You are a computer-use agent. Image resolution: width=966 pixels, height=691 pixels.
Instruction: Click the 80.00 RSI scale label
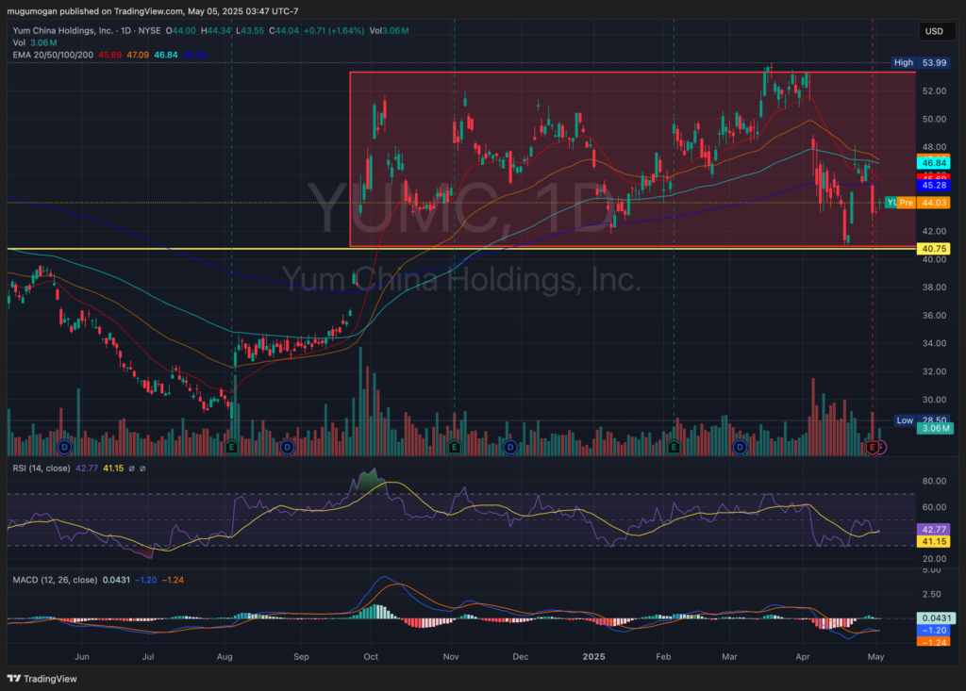coord(934,481)
